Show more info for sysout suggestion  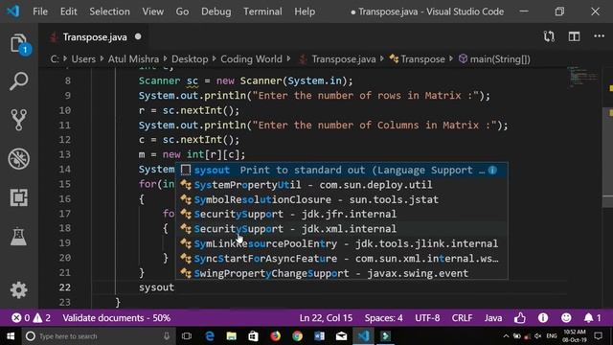point(492,171)
